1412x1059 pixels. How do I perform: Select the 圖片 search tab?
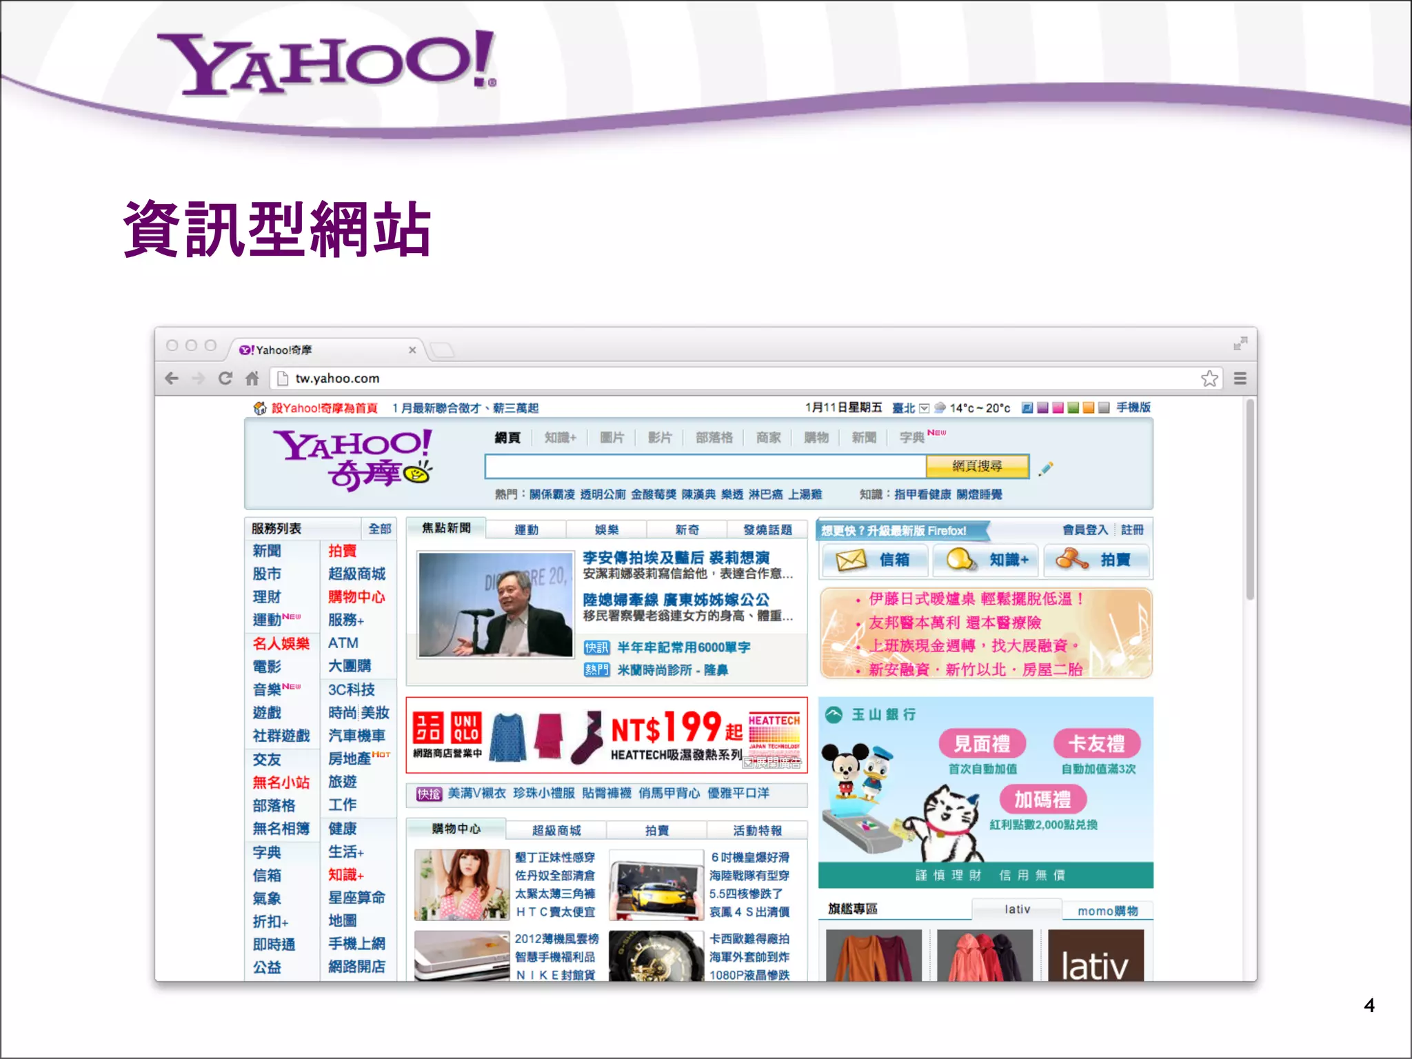pyautogui.click(x=612, y=437)
